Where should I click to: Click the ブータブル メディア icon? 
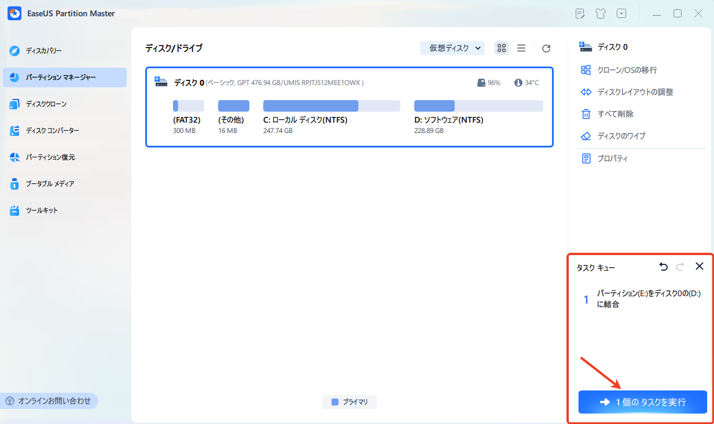click(15, 184)
